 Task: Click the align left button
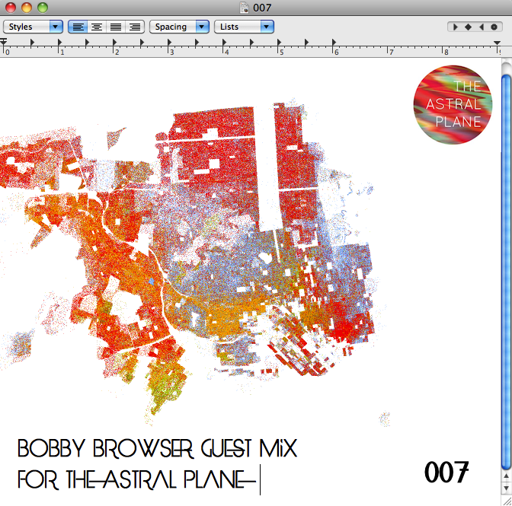78,27
